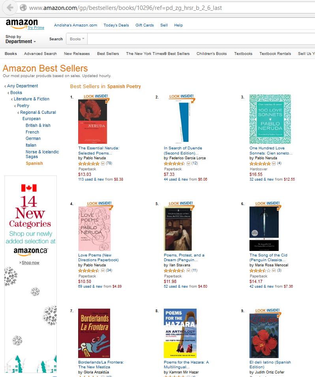Screen dimensions: 315x377
Task: Open the 100 Love Sonnets cover thumbnail
Action: pyautogui.click(x=270, y=119)
